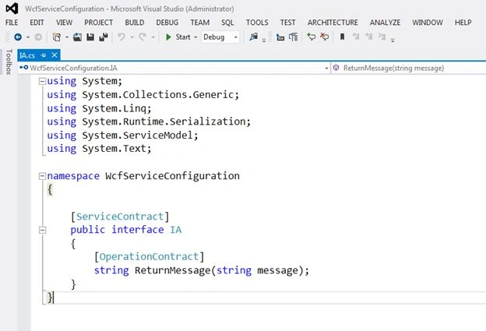Open Start button dropdown arrow
This screenshot has height=331, width=486.
click(195, 37)
